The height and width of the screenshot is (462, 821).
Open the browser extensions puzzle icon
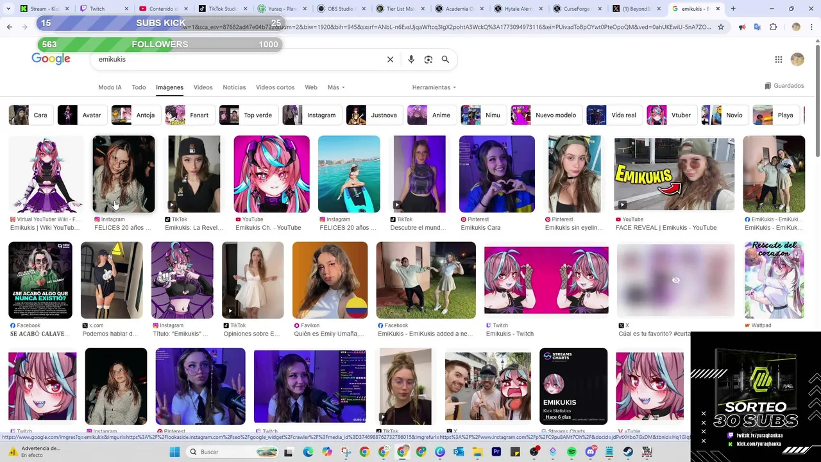[x=773, y=27]
